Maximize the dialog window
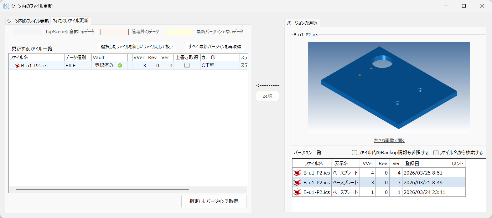This screenshot has height=218, width=492. point(464,6)
